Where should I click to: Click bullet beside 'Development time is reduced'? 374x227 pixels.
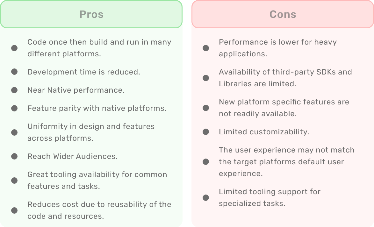tap(14, 72)
